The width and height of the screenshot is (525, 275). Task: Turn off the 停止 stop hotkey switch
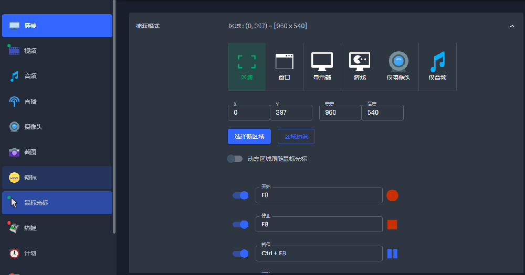(240, 225)
